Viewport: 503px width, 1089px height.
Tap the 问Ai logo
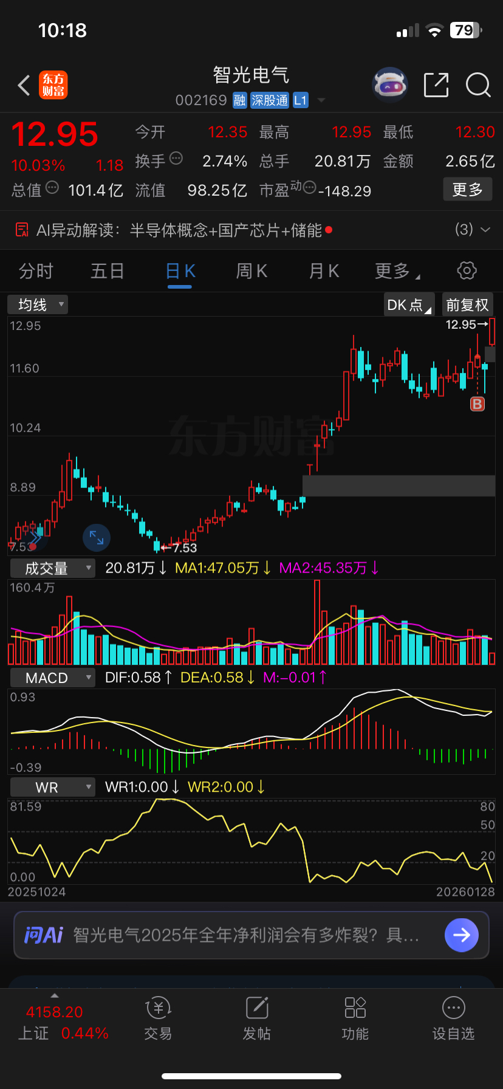[x=44, y=935]
